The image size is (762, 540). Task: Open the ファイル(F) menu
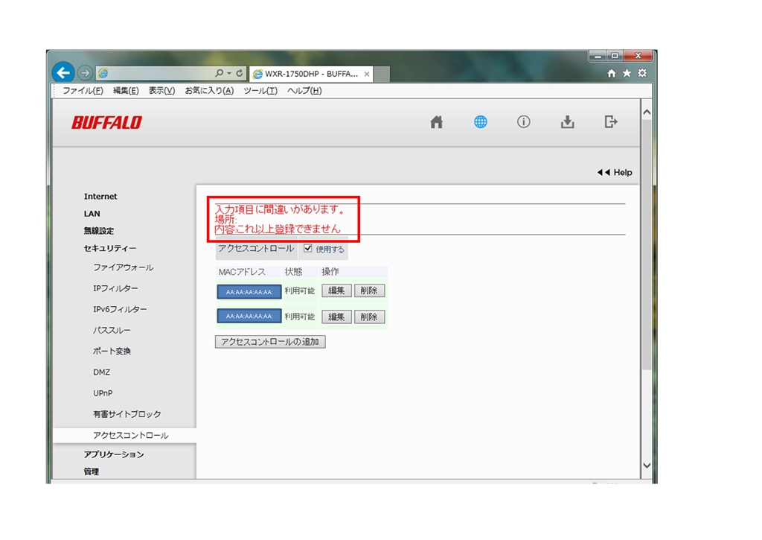(x=83, y=90)
